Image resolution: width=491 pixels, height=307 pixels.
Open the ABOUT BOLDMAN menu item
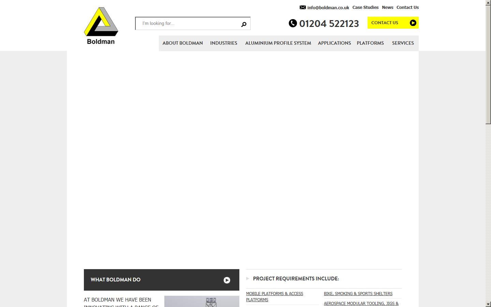(x=183, y=43)
